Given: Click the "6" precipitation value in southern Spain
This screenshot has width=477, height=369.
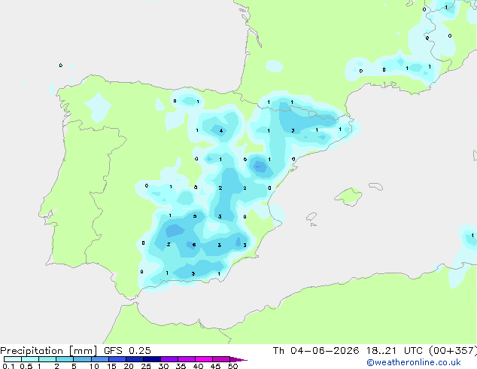Looking at the screenshot, I should [194, 245].
